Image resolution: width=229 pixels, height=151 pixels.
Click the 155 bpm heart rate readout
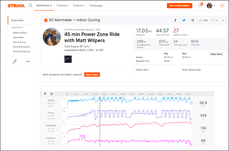point(203,128)
